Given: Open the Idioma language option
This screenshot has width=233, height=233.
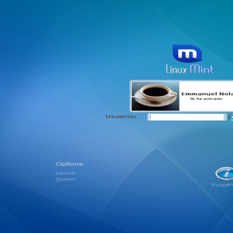Looking at the screenshot, I should pyautogui.click(x=65, y=173).
